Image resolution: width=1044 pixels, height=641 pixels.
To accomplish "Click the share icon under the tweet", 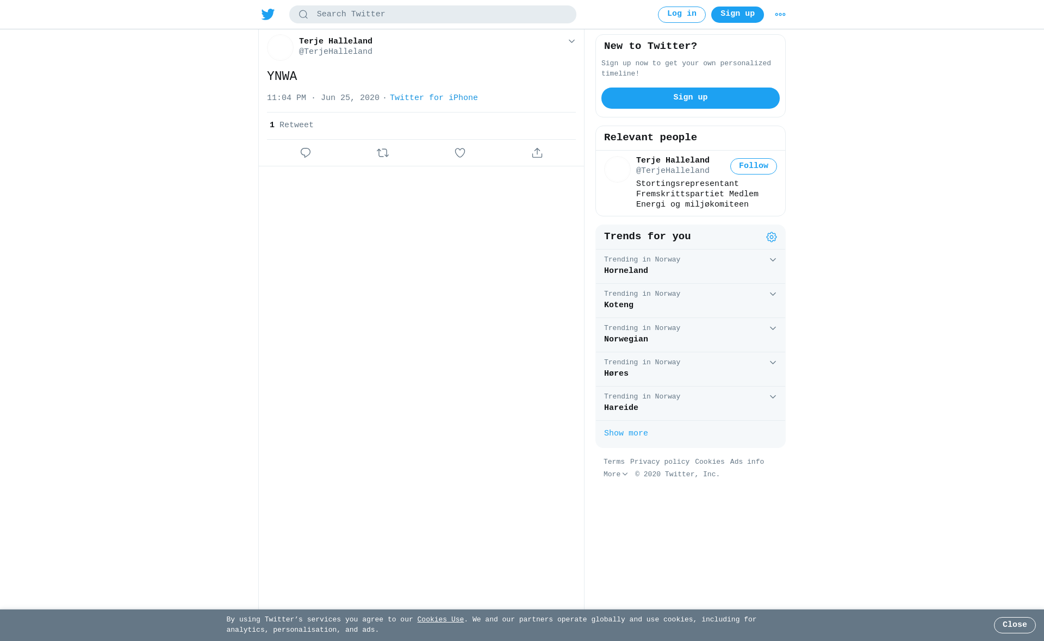I will coord(537,153).
